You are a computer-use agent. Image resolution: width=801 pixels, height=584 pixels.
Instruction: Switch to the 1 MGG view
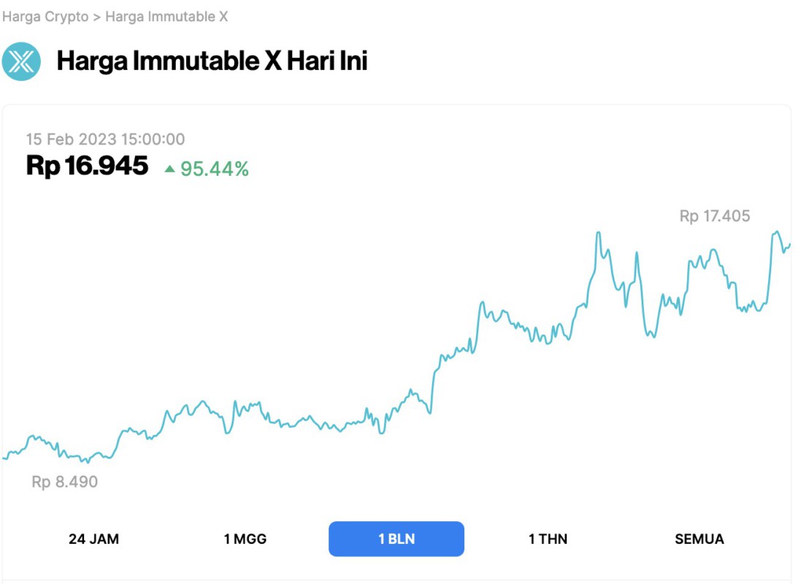coord(247,539)
